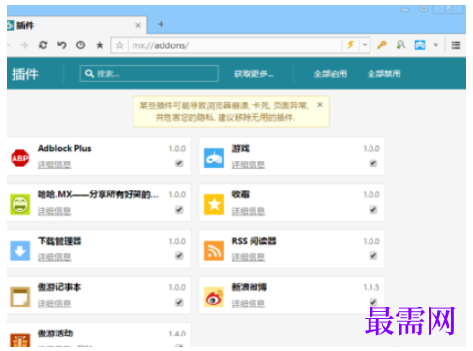Close the 插件 tab
473x351 pixels.
[x=138, y=25]
